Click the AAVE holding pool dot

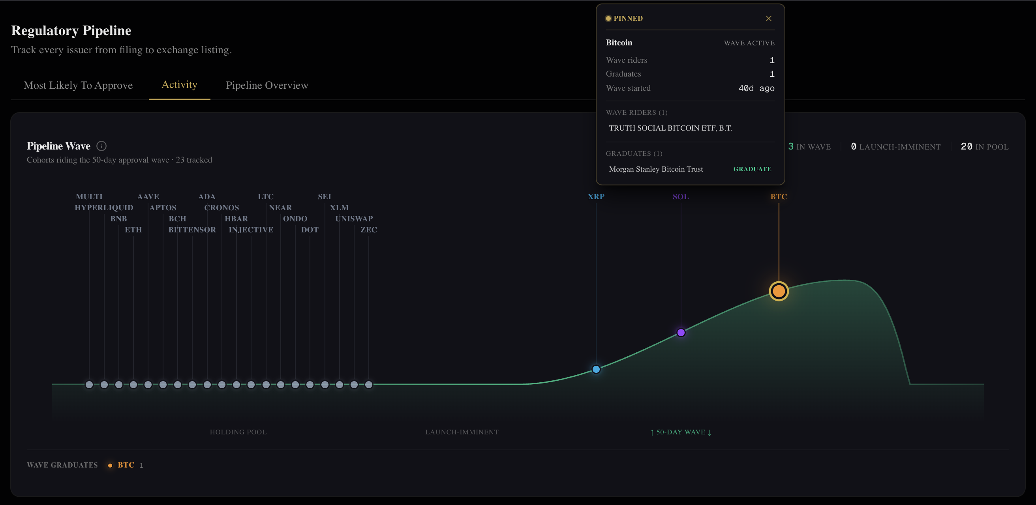tap(148, 385)
